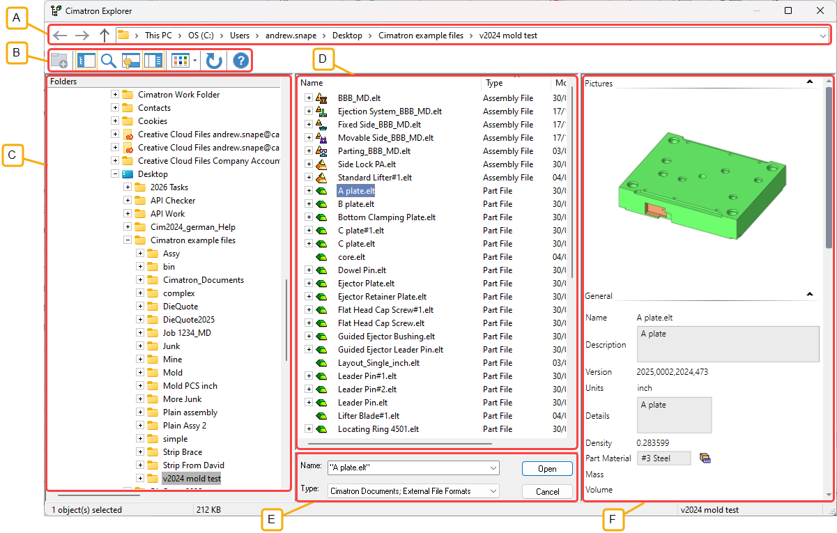Click the icon for Parting_BBB_MD.elt
The height and width of the screenshot is (533, 837).
pos(321,151)
